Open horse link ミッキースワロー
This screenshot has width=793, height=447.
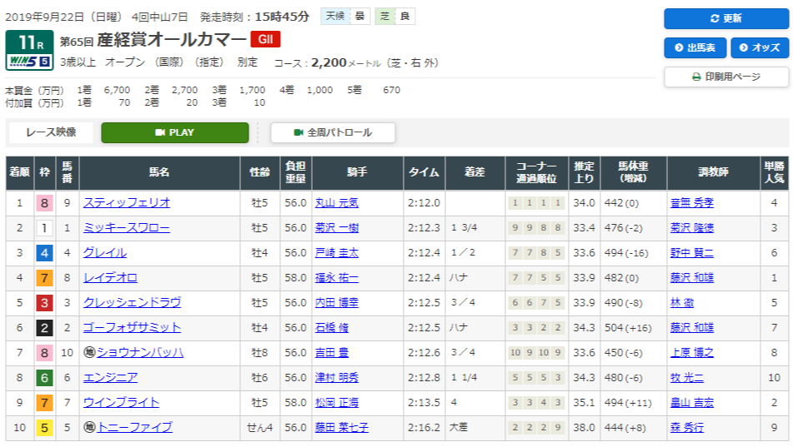tap(127, 228)
